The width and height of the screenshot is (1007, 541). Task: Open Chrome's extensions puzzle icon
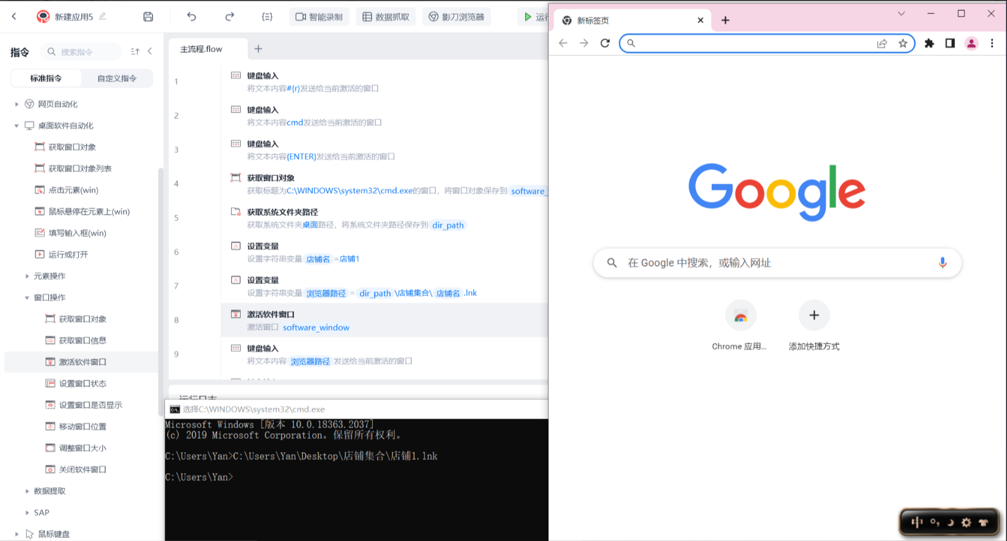tap(930, 43)
